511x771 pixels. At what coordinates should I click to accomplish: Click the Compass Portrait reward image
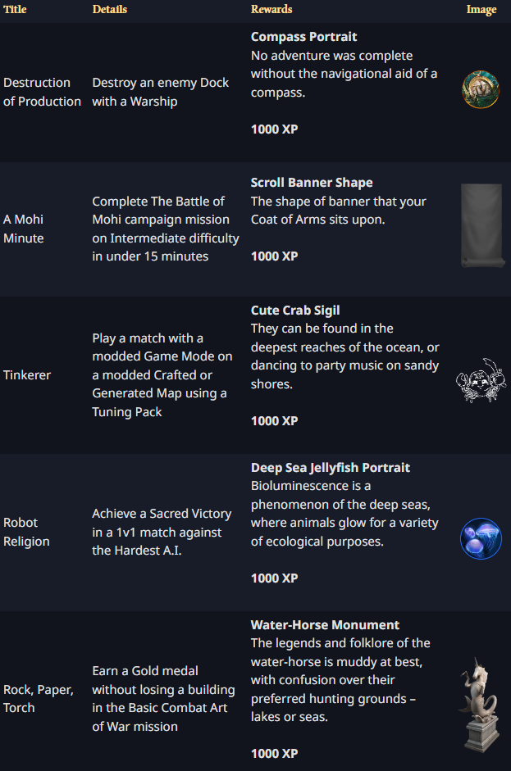[x=481, y=89]
